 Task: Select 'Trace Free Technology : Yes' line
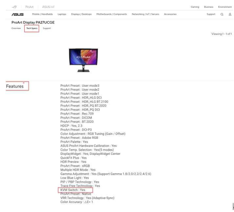(x=80, y=186)
